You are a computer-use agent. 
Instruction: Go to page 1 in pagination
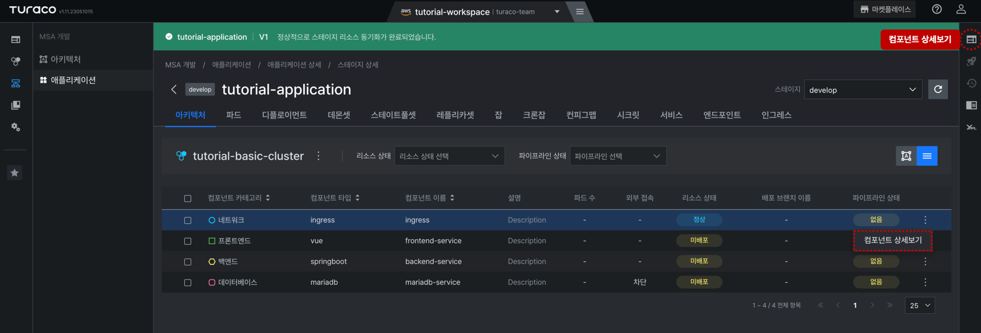855,305
